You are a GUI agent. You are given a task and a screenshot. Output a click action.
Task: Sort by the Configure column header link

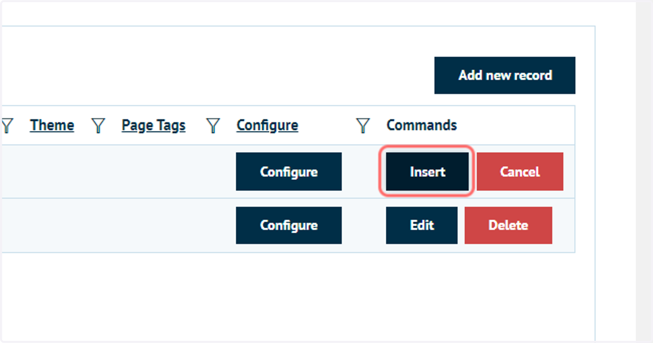(267, 126)
